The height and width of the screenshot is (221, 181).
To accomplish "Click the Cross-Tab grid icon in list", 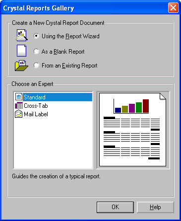I will pos(19,105).
